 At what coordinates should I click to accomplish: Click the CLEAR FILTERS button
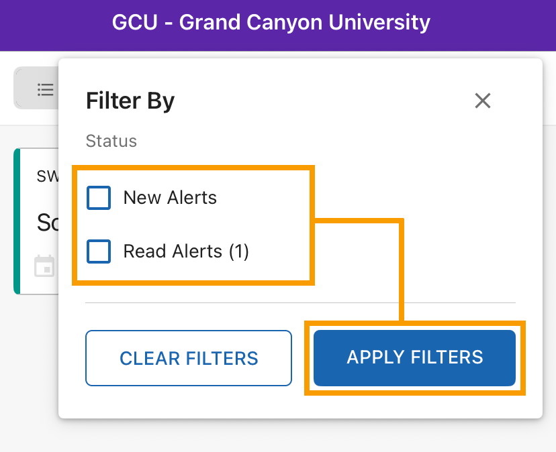[x=189, y=358]
